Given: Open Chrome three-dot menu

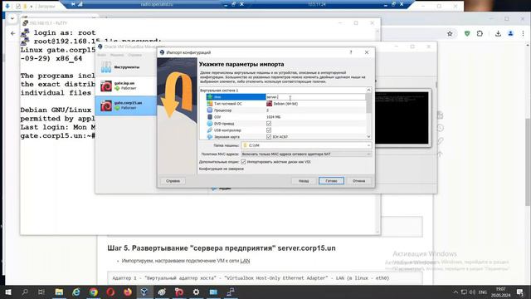Looking at the screenshot, I should point(524,33).
